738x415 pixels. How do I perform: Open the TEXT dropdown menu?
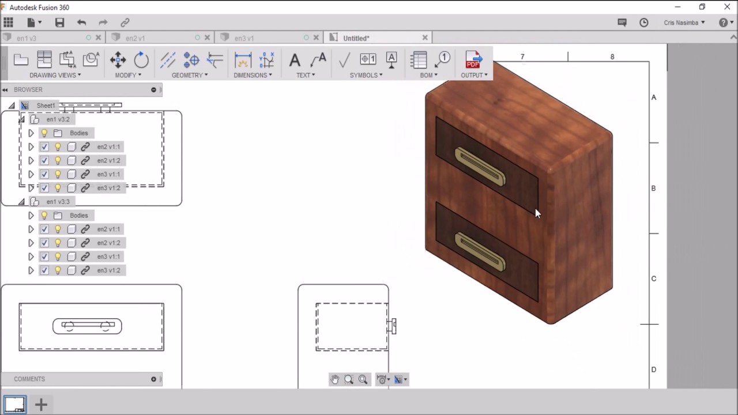click(x=306, y=75)
